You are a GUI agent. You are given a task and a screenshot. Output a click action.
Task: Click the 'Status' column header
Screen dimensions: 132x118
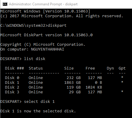coord(36,68)
